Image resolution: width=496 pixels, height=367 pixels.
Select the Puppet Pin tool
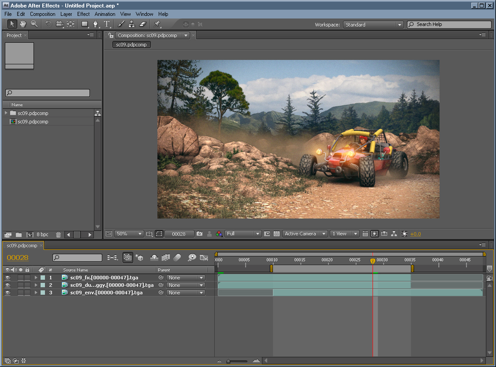click(157, 24)
